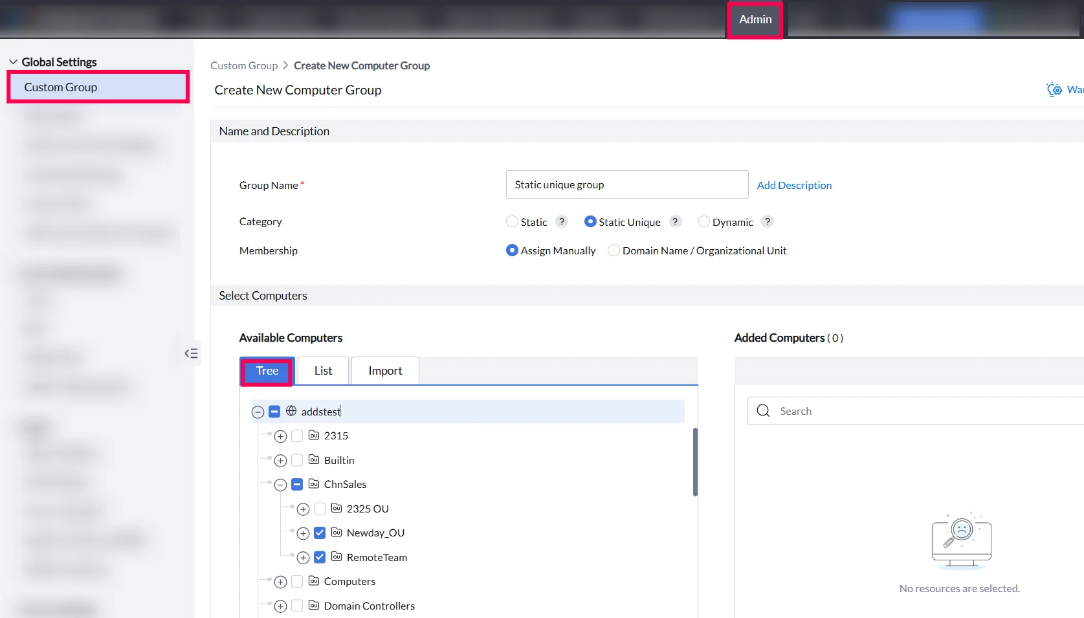Click the help icon next to Static
The height and width of the screenshot is (618, 1084).
(x=562, y=221)
